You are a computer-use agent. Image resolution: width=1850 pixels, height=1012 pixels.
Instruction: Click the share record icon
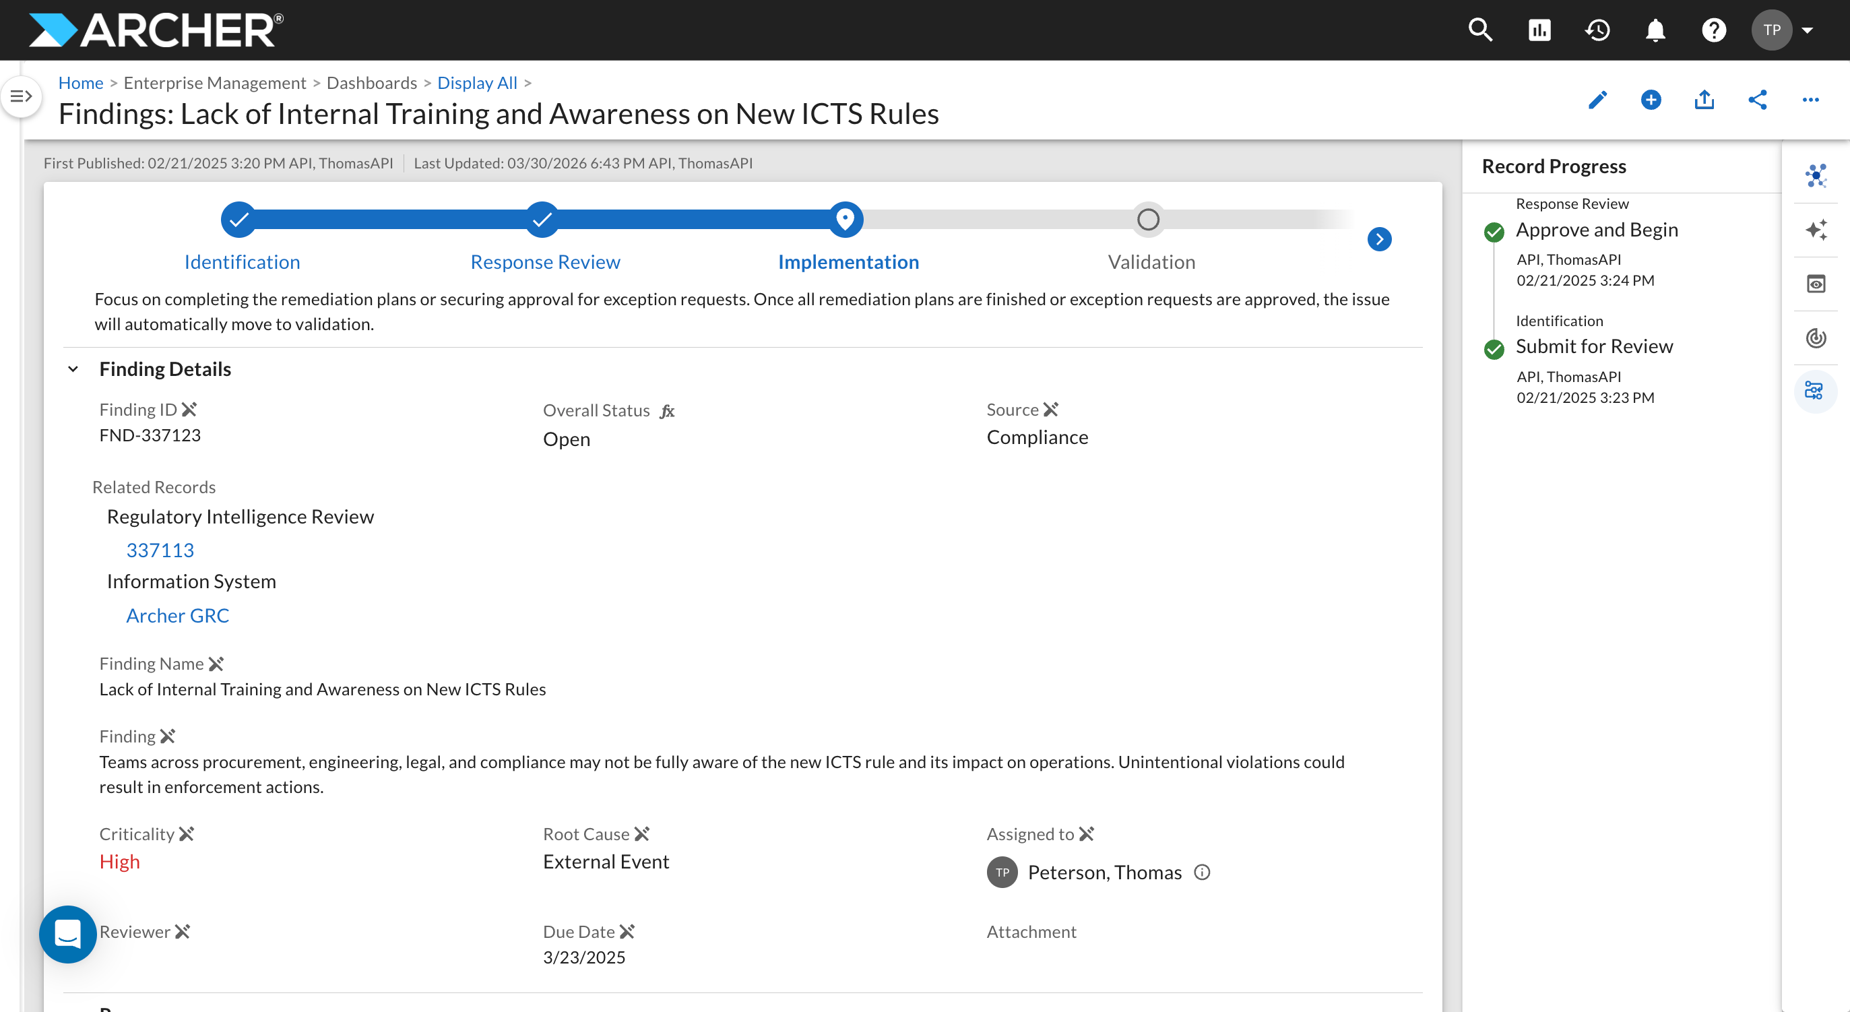tap(1757, 100)
